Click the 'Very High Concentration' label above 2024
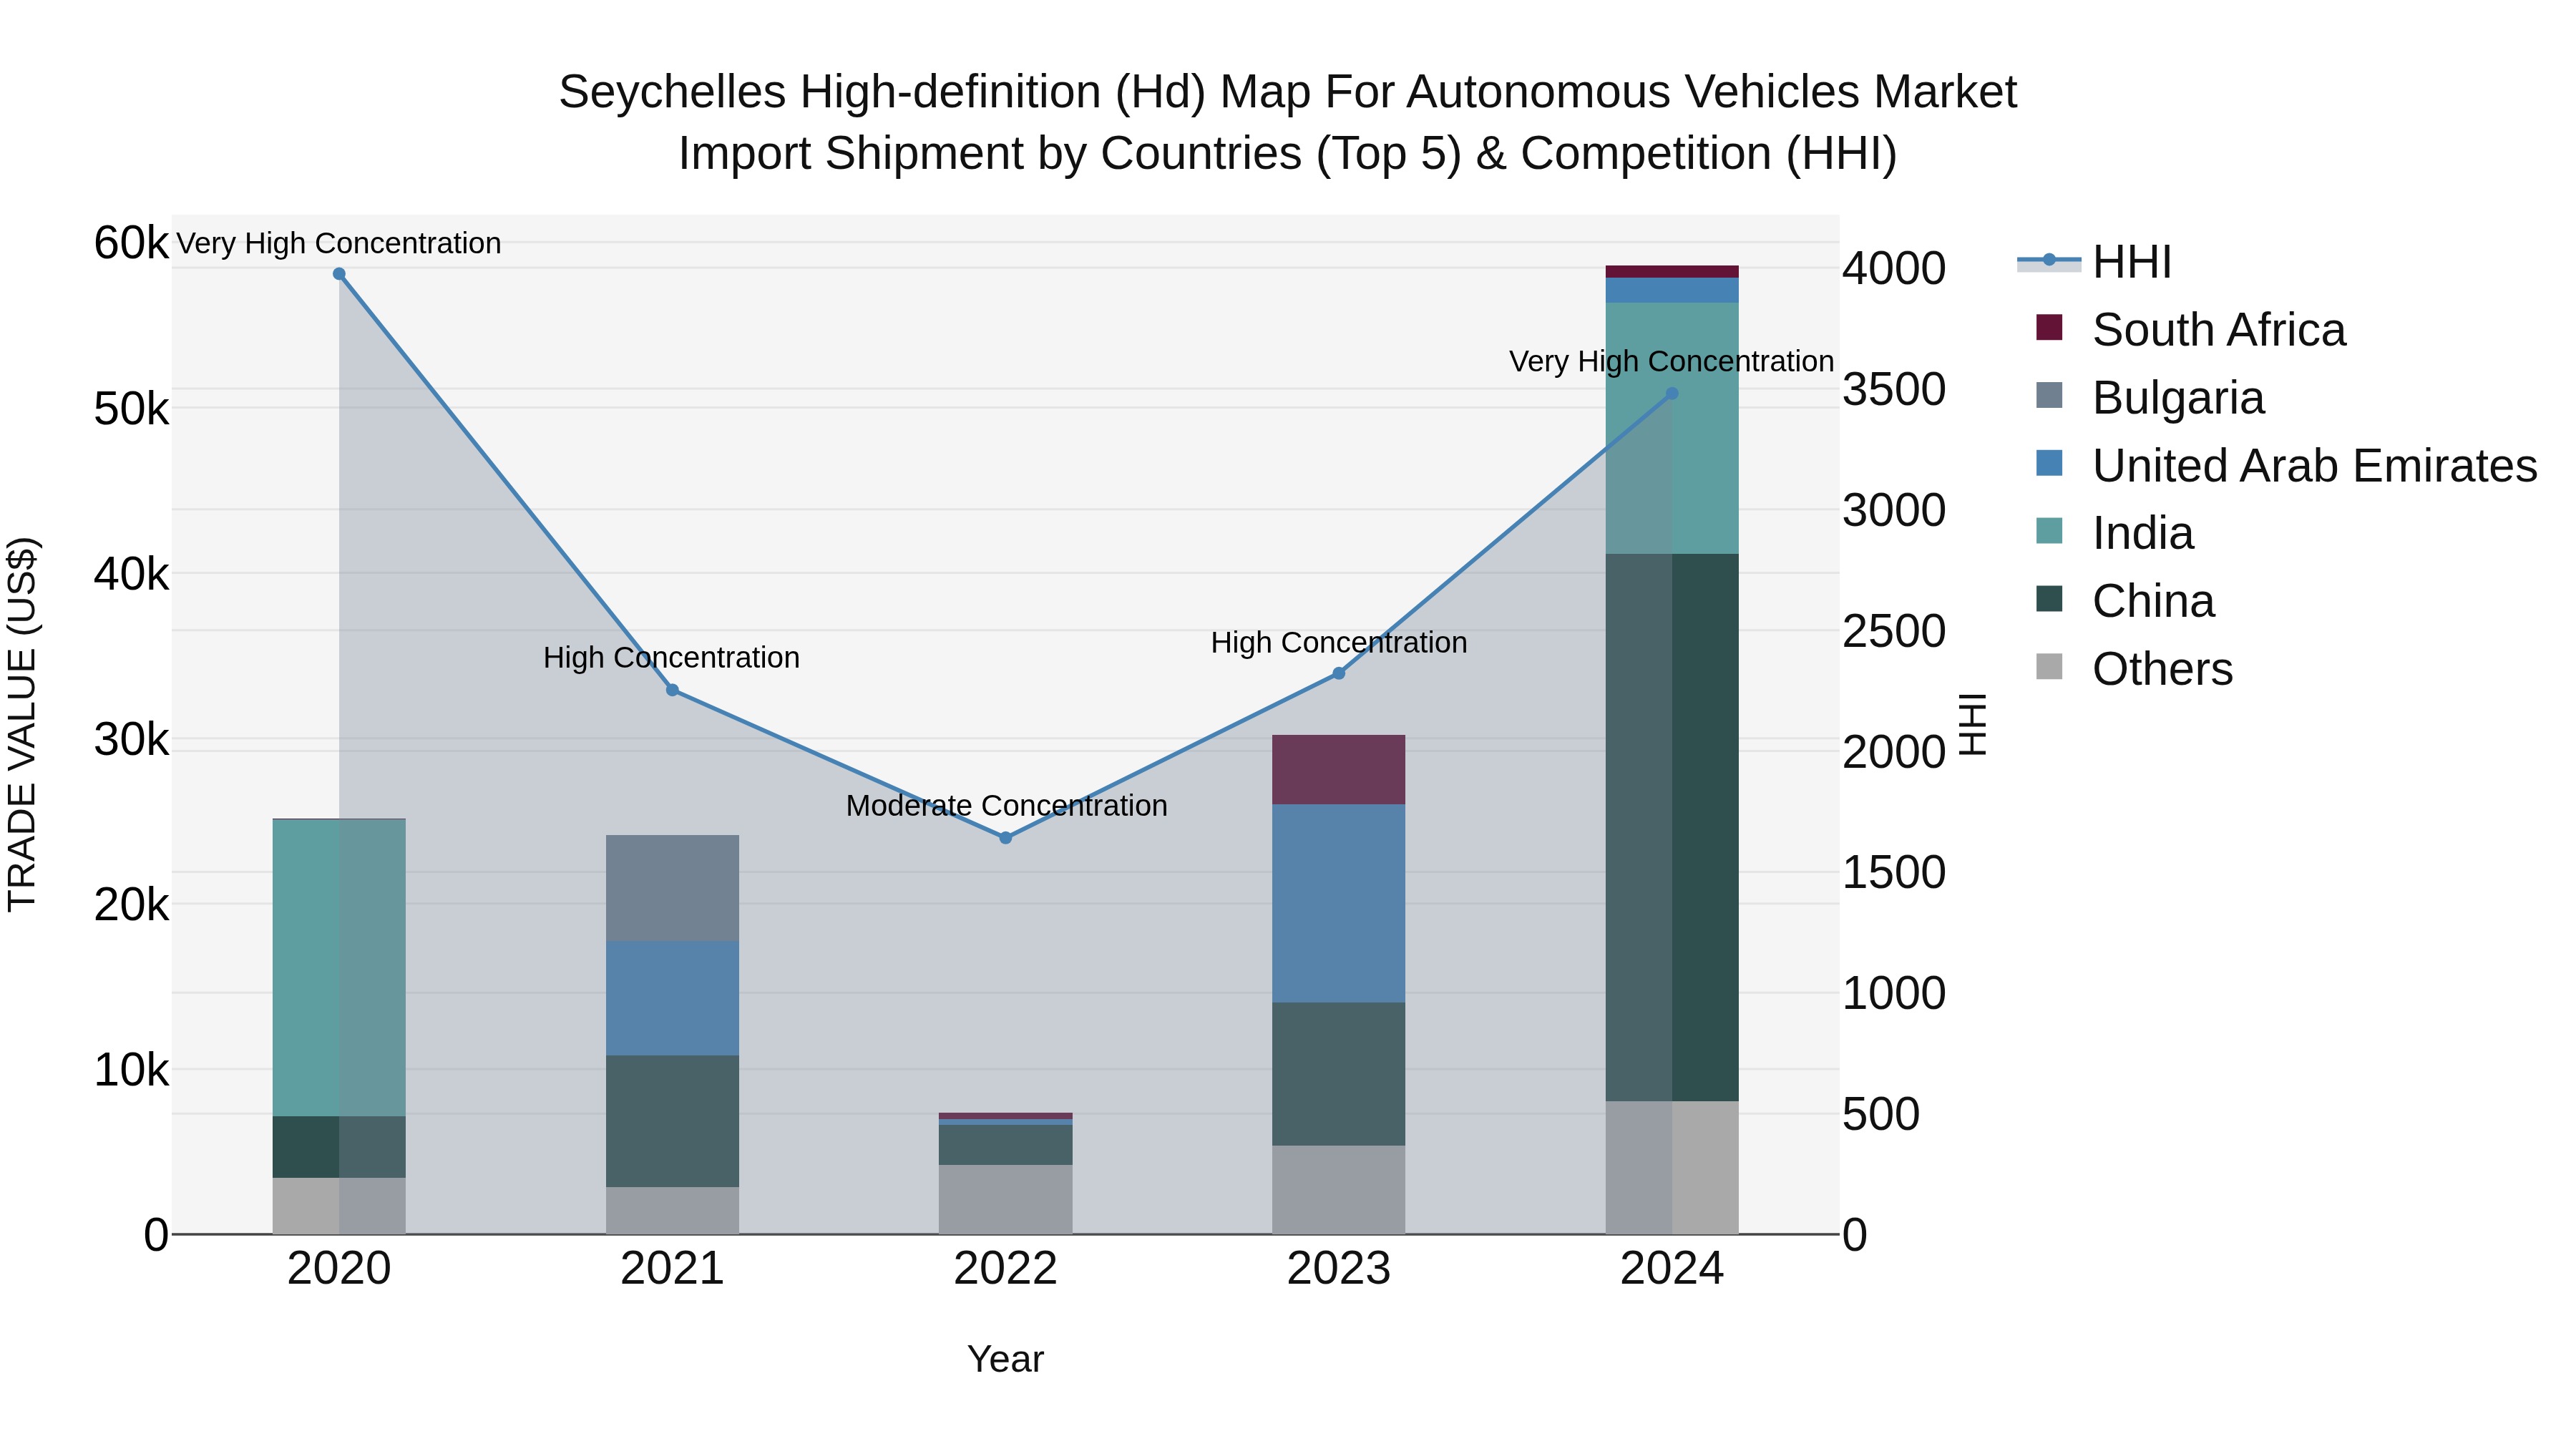The width and height of the screenshot is (2576, 1449). tap(1672, 362)
